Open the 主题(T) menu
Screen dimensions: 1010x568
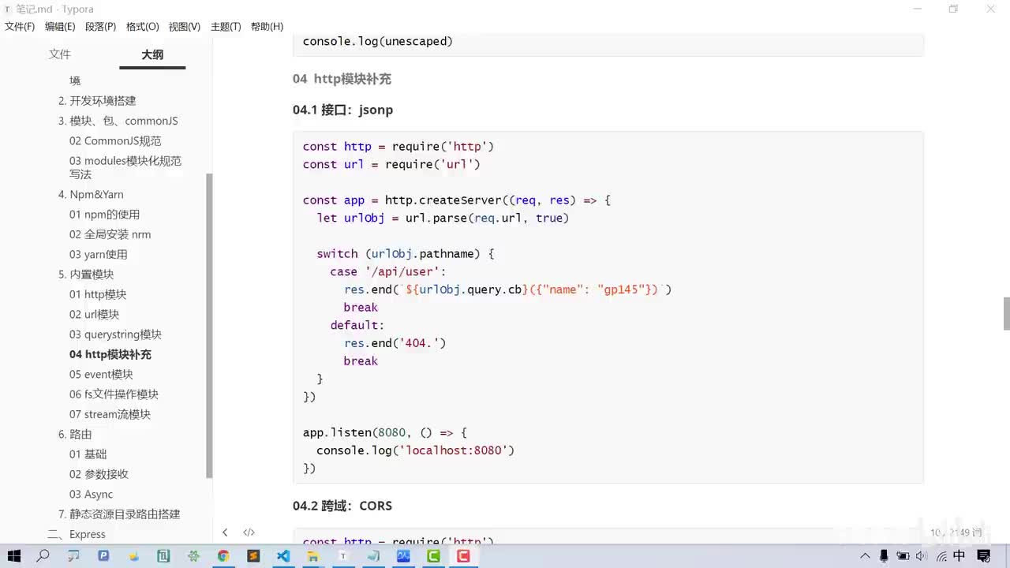(226, 27)
